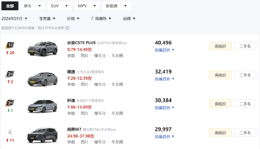
Task: Click the rank 2 badge icon
Action: click(10, 74)
